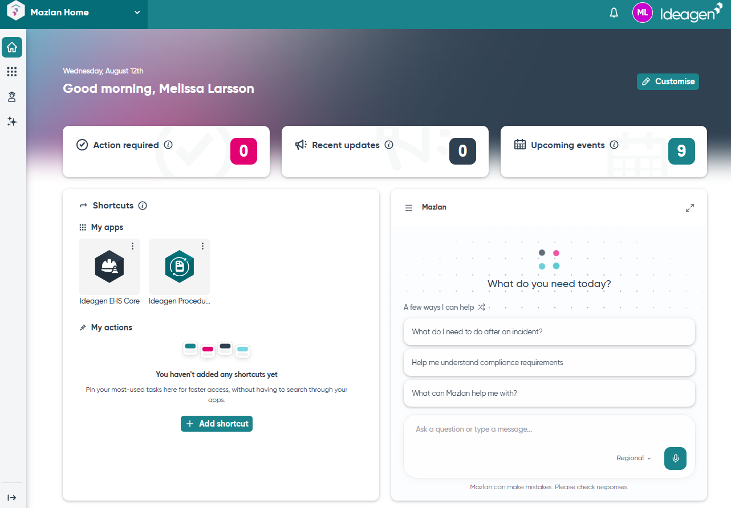This screenshot has width=731, height=508.
Task: Open the AI sparkle sidebar icon
Action: pos(12,121)
